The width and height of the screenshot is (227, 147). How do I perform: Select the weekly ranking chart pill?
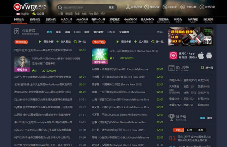178,130
